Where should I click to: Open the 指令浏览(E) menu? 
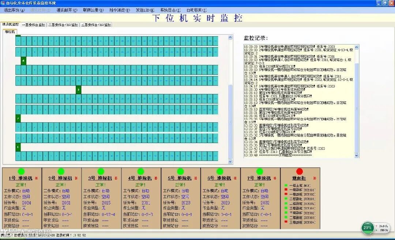[x=120, y=10]
